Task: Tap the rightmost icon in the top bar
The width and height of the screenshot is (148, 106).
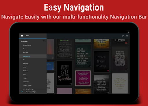Action: [127, 36]
